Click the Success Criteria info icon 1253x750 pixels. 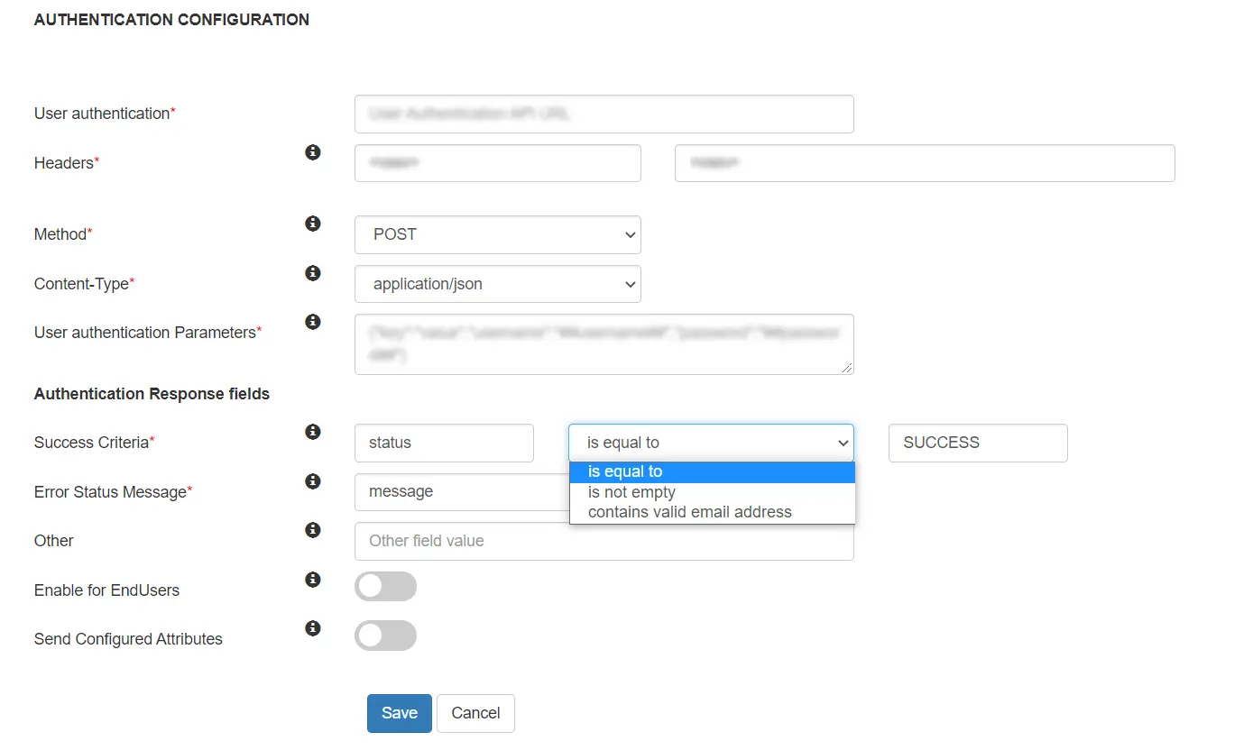(x=312, y=432)
